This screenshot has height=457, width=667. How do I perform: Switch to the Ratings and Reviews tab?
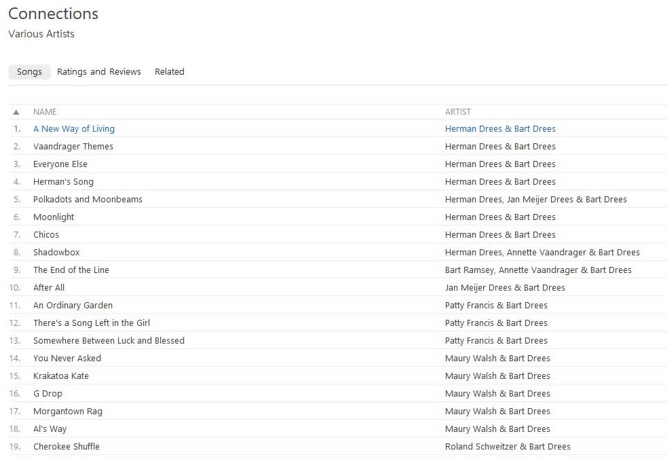click(99, 72)
